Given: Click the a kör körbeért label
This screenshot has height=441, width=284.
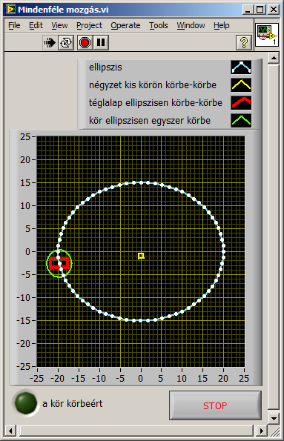Looking at the screenshot, I should 73,404.
